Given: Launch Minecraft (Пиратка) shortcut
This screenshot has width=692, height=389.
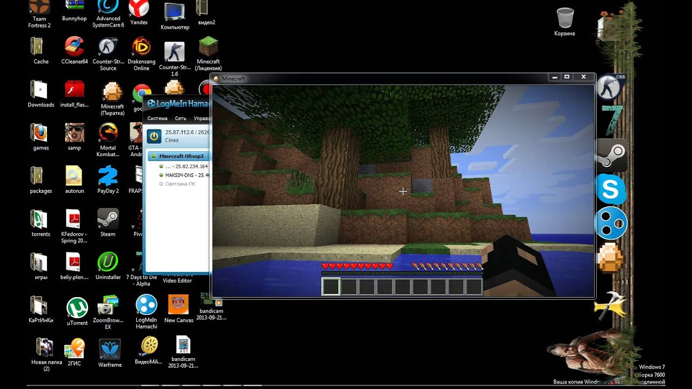Looking at the screenshot, I should pos(112,99).
